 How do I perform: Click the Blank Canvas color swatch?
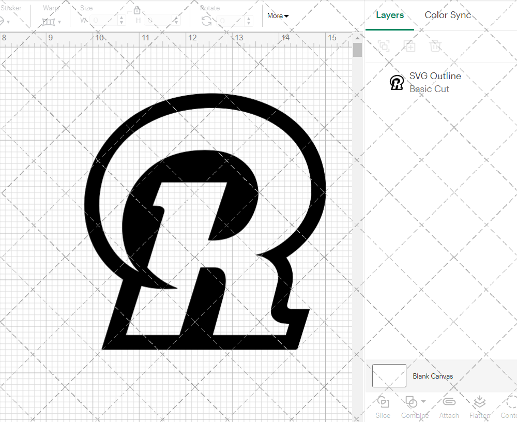[389, 376]
